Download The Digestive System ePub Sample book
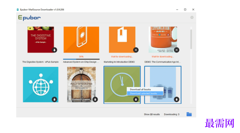This screenshot has width=240, height=133. coord(54,50)
